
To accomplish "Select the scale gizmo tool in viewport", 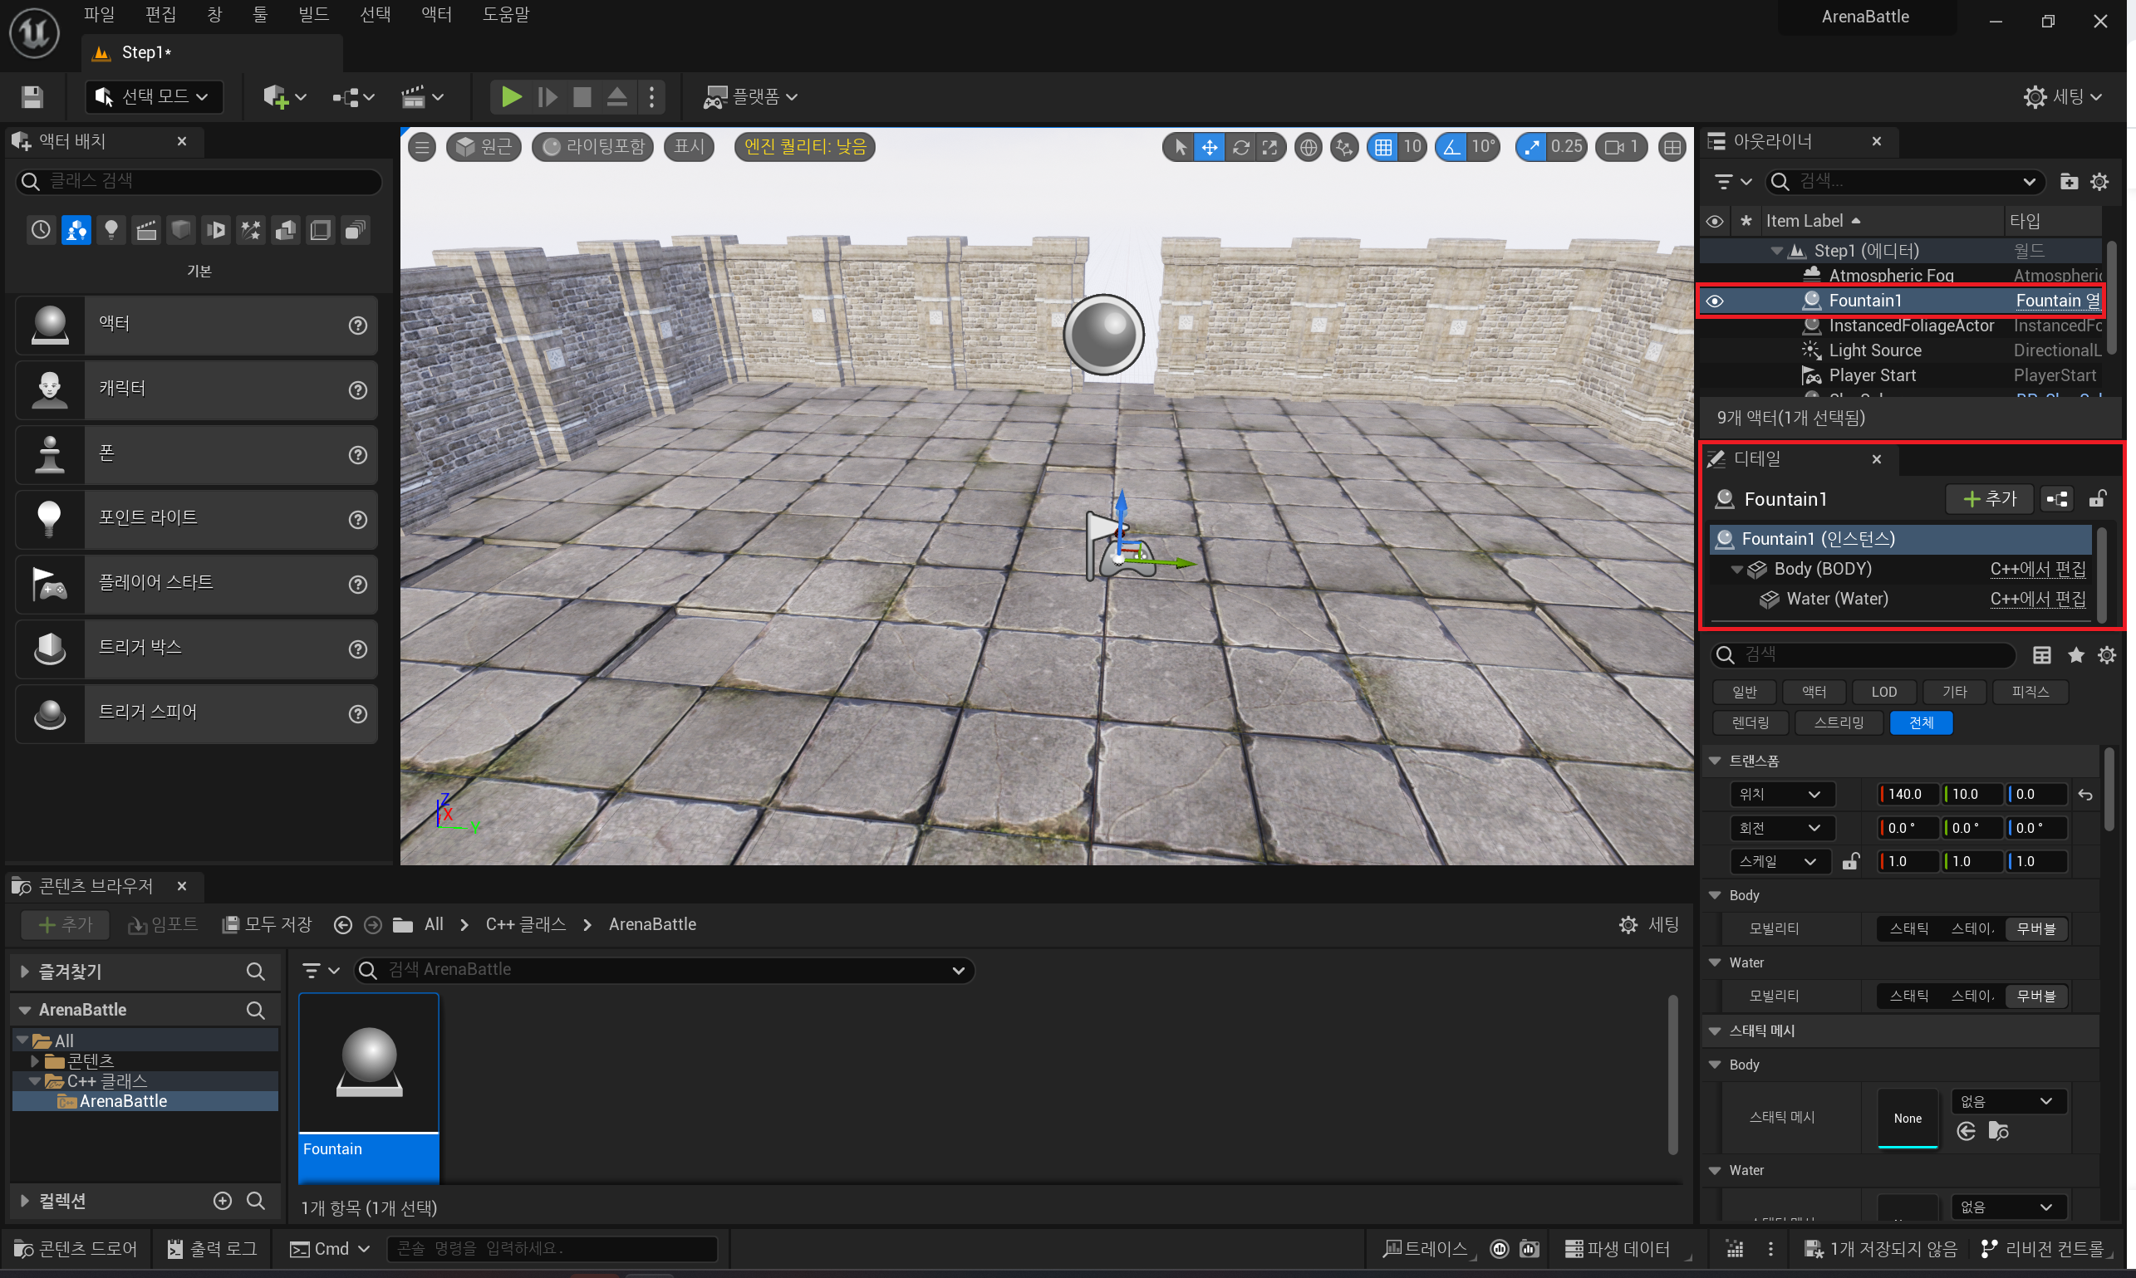I will [x=1269, y=147].
